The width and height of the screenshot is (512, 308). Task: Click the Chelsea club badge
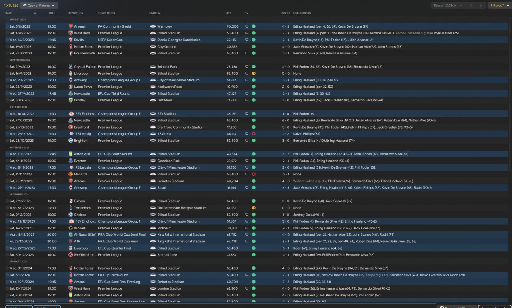tap(71, 215)
